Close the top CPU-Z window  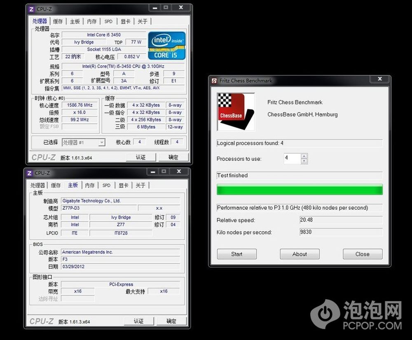pyautogui.click(x=181, y=7)
